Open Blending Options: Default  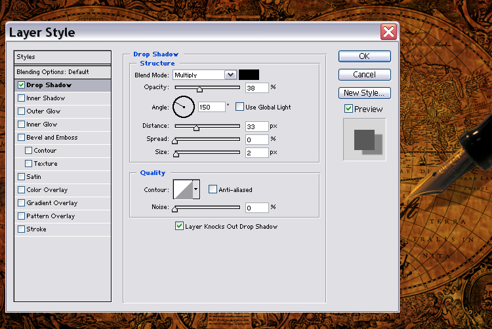52,72
